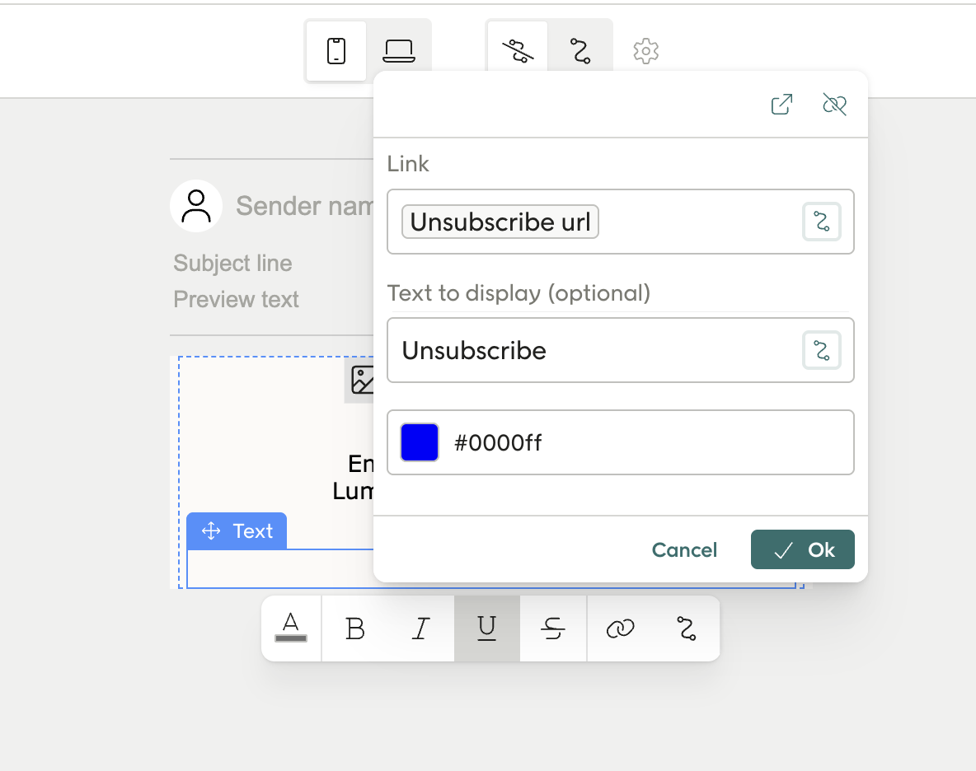
Task: Toggle strikethrough formatting
Action: pyautogui.click(x=553, y=628)
